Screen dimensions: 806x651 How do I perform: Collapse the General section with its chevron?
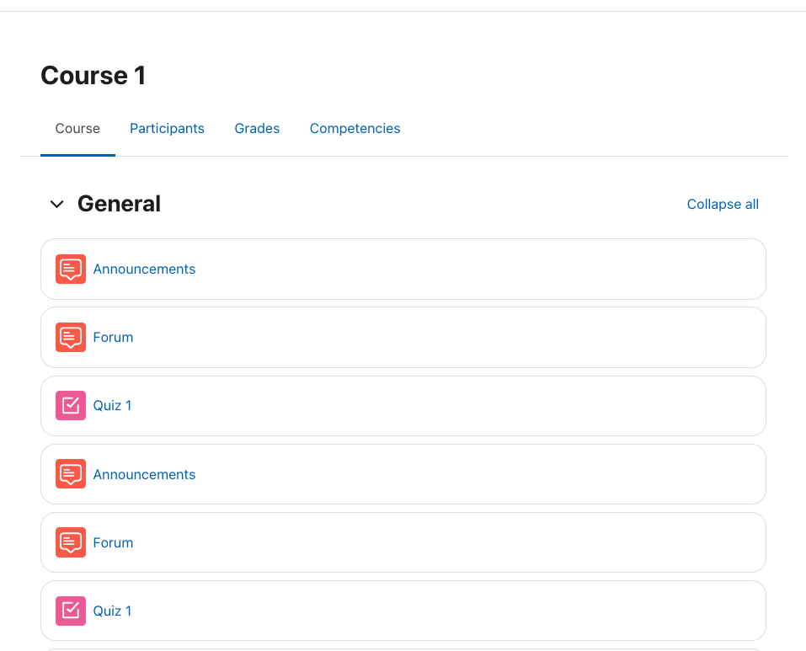[x=57, y=204]
